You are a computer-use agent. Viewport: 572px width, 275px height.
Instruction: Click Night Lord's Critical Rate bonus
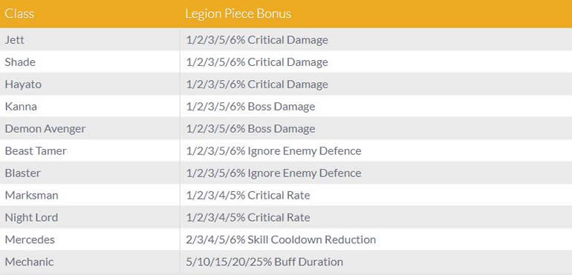[x=247, y=217]
